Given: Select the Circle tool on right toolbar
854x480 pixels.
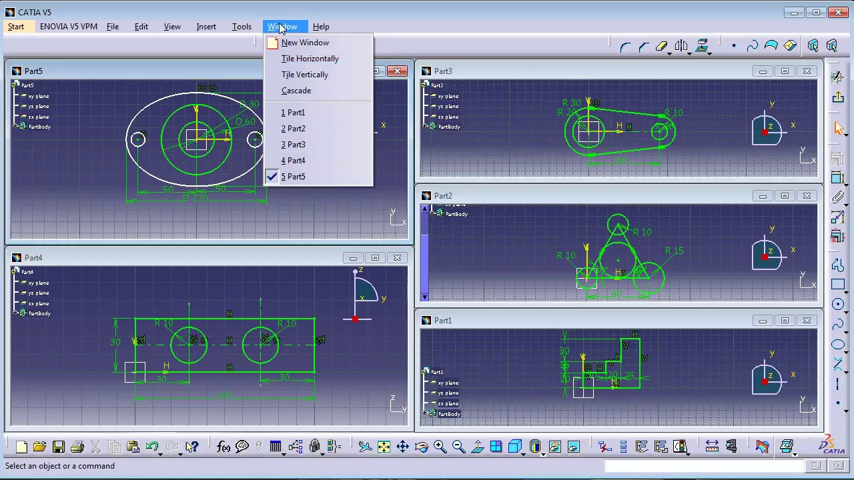Looking at the screenshot, I should pyautogui.click(x=838, y=304).
